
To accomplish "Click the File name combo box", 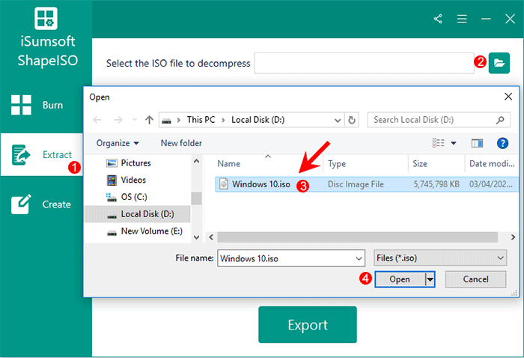I will pyautogui.click(x=290, y=258).
